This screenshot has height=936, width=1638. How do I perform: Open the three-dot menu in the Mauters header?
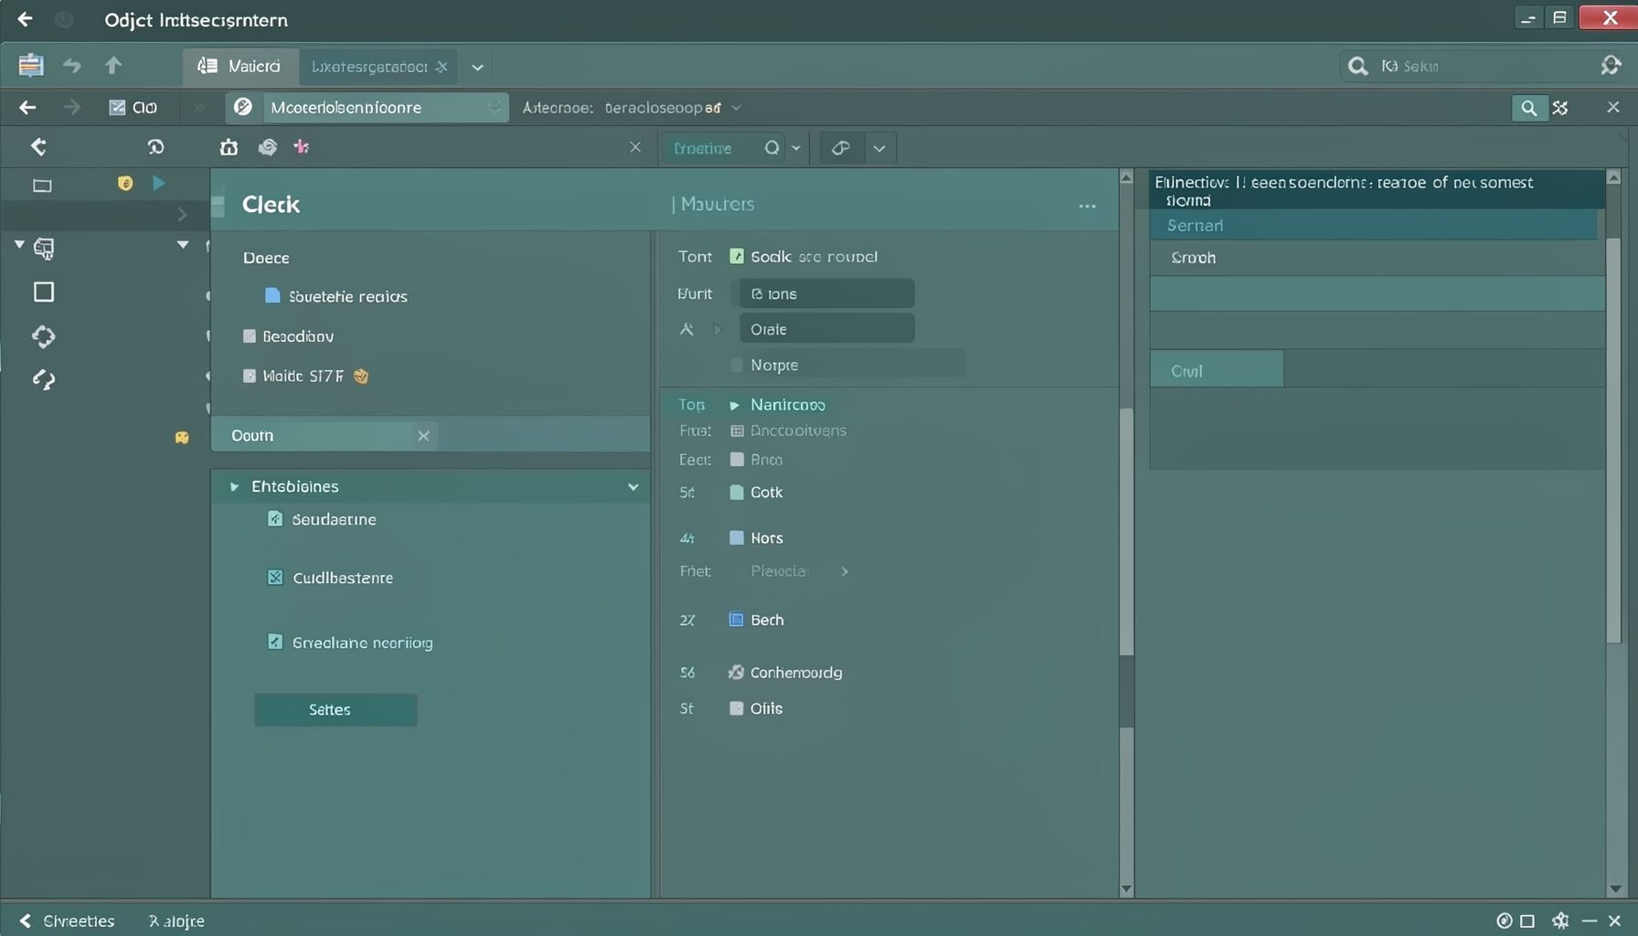(x=1087, y=206)
